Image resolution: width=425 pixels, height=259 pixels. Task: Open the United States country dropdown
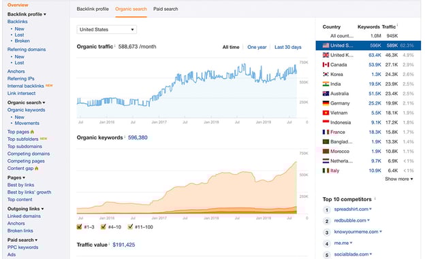pyautogui.click(x=106, y=29)
